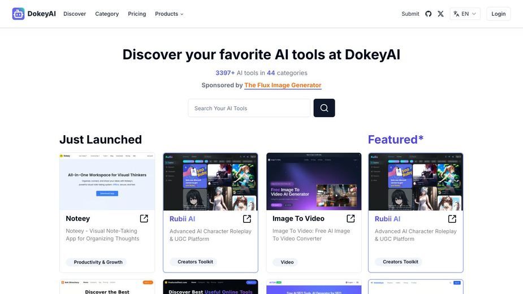Click Noteey description text
Screen dimensions: 523x294
(x=102, y=235)
